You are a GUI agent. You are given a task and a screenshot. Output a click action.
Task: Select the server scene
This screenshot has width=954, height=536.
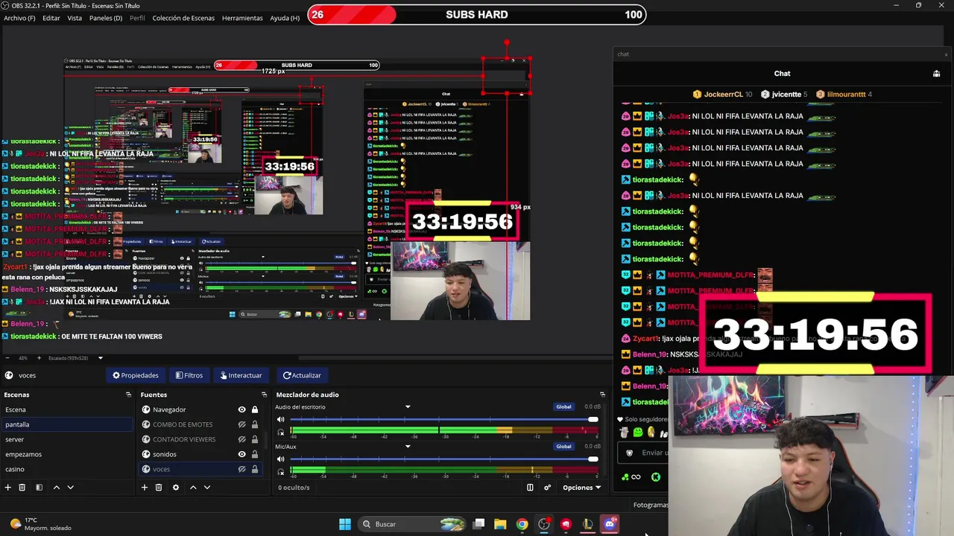tap(67, 439)
